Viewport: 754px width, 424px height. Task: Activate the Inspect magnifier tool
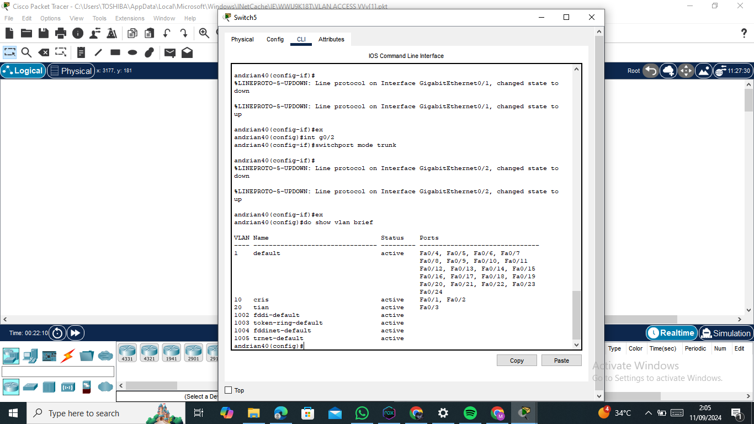pos(26,52)
